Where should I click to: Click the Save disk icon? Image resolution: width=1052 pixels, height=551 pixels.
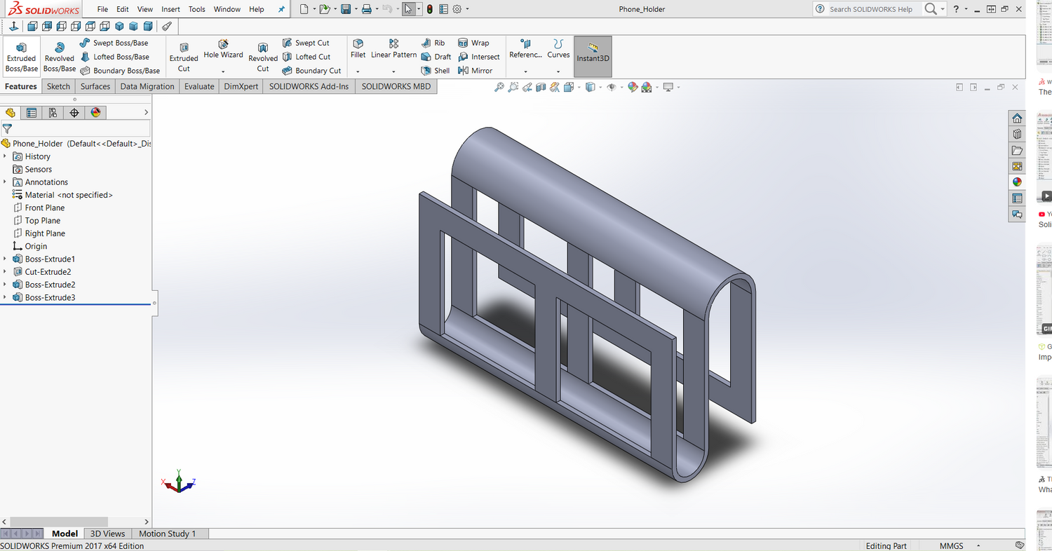[346, 9]
